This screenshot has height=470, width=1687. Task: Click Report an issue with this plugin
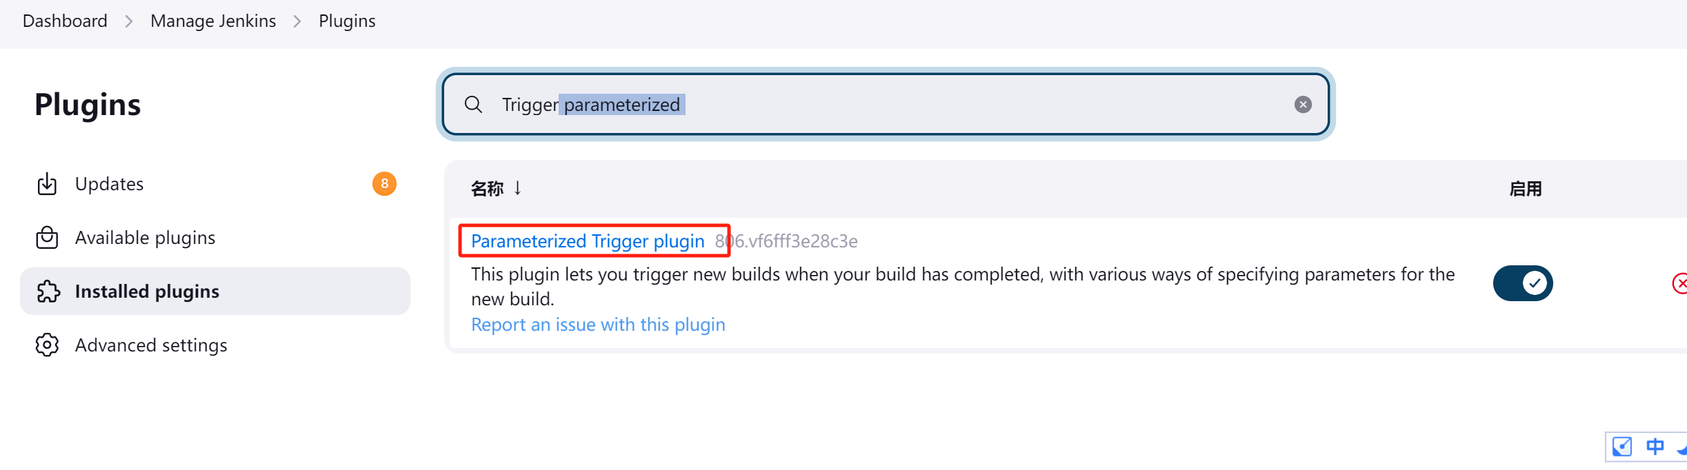point(598,325)
